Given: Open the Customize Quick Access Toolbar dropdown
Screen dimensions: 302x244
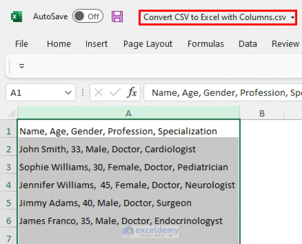Looking at the screenshot, I should click(x=22, y=66).
